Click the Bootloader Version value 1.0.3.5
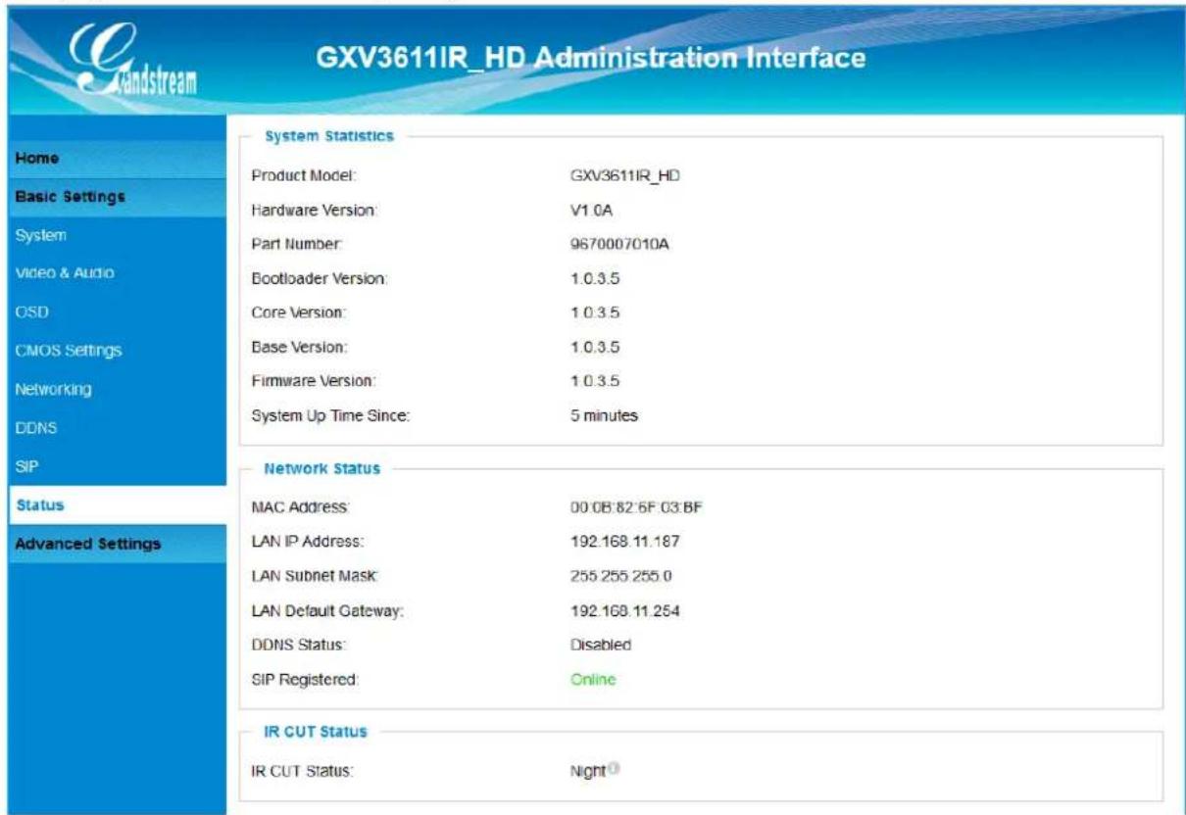1186x815 pixels. tap(595, 279)
